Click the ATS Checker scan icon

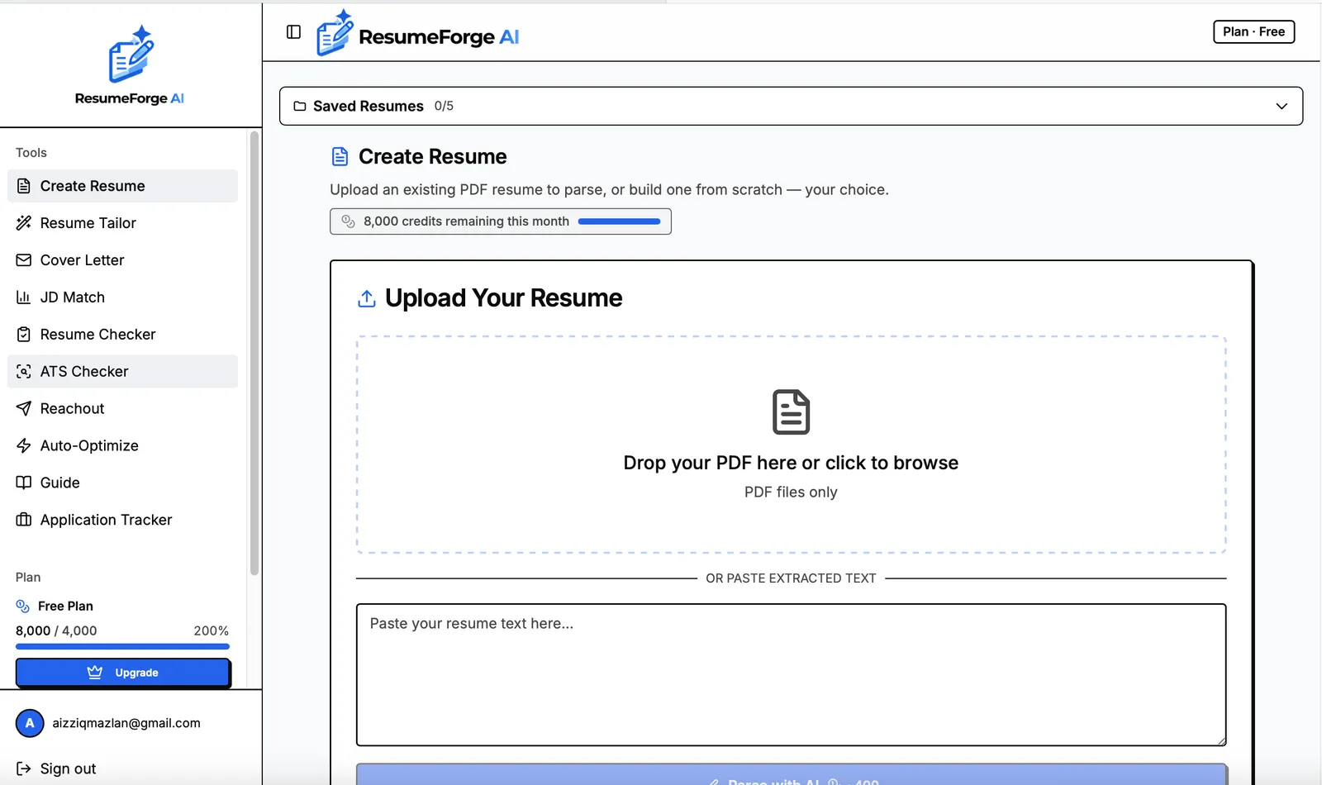24,372
